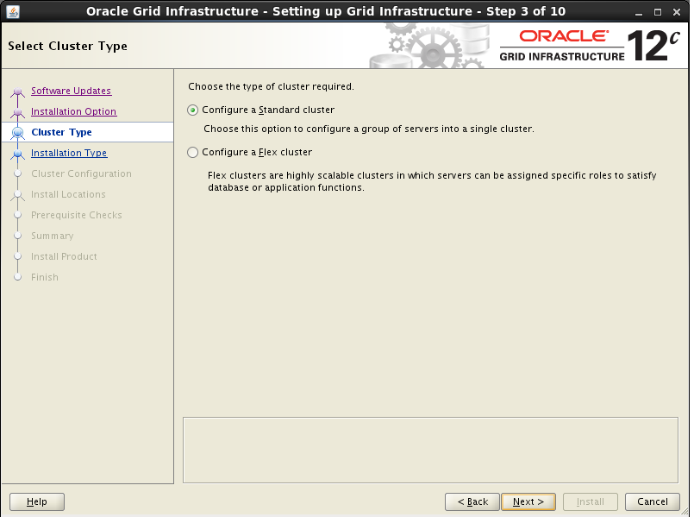Minimize the installer window
Image resolution: width=694 pixels, height=517 pixels.
pos(638,12)
